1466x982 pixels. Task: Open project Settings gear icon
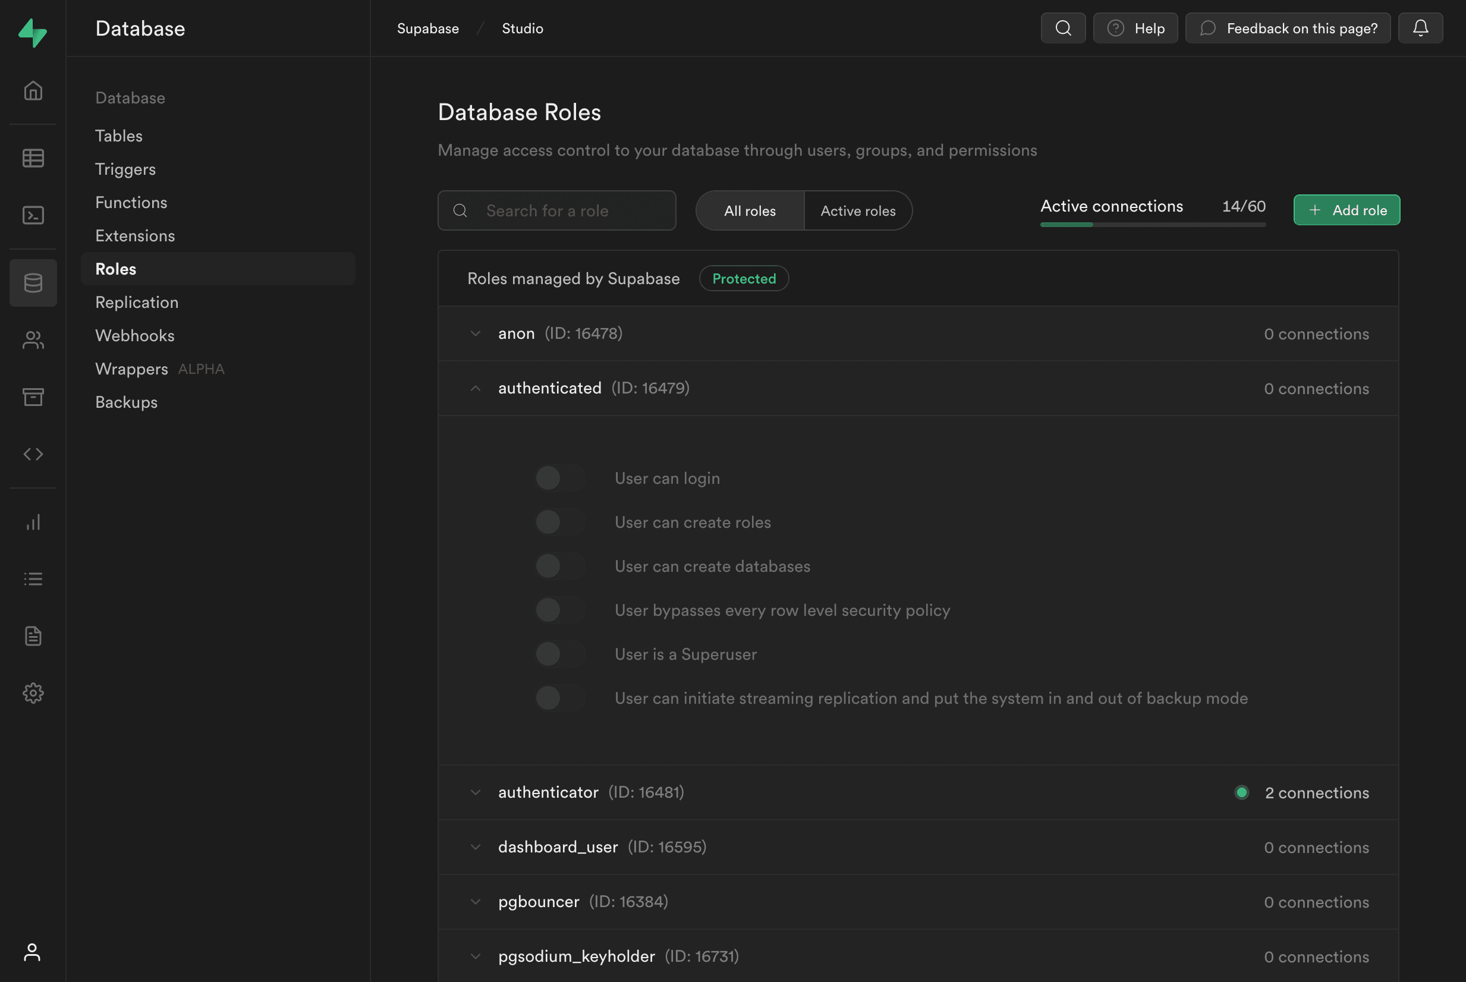[33, 693]
